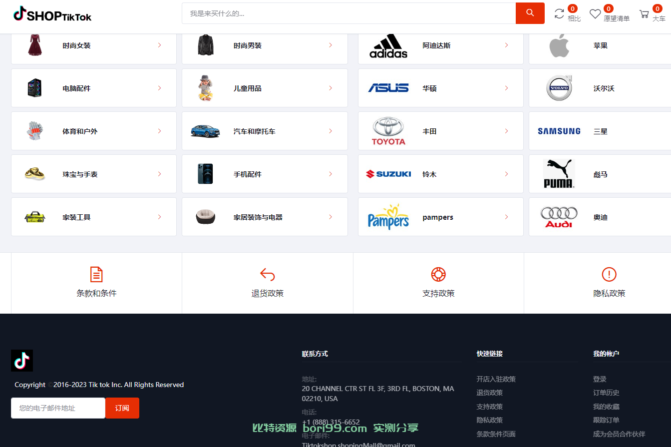Open the 条款条件页面 footer link
This screenshot has height=447, width=671.
click(496, 434)
